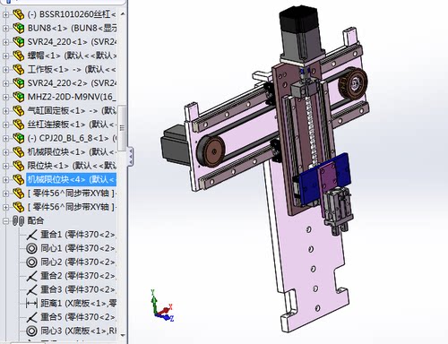The height and width of the screenshot is (344, 448).
Task: Click the part icon beside 气缸固定板<1>
Action: pos(19,111)
